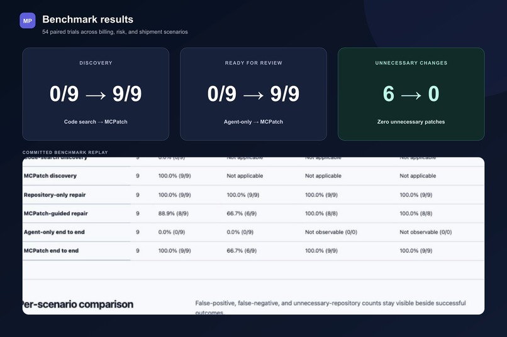The image size is (507, 337).
Task: Click the 'Code search → MCPatch' caption
Action: tap(96, 122)
